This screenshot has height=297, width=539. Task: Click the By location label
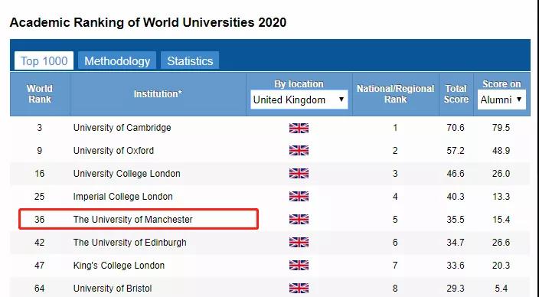pos(299,84)
